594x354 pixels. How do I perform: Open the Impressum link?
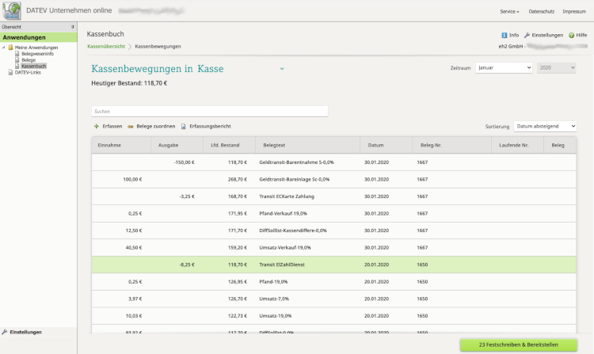(573, 13)
